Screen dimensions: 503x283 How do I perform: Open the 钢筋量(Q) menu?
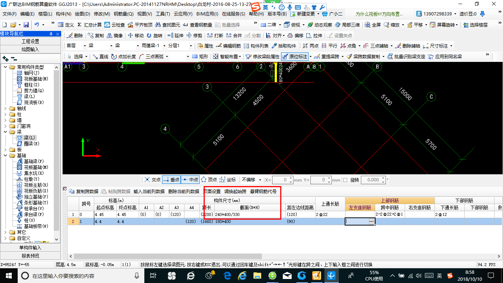[123, 14]
